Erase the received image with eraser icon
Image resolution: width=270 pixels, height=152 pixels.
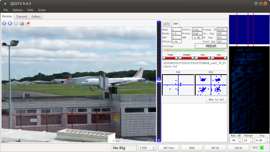click(28, 23)
